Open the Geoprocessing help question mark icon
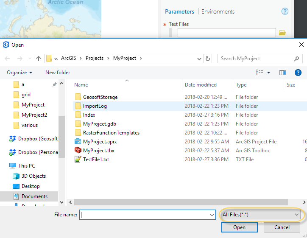This screenshot has width=307, height=238. [x=285, y=11]
